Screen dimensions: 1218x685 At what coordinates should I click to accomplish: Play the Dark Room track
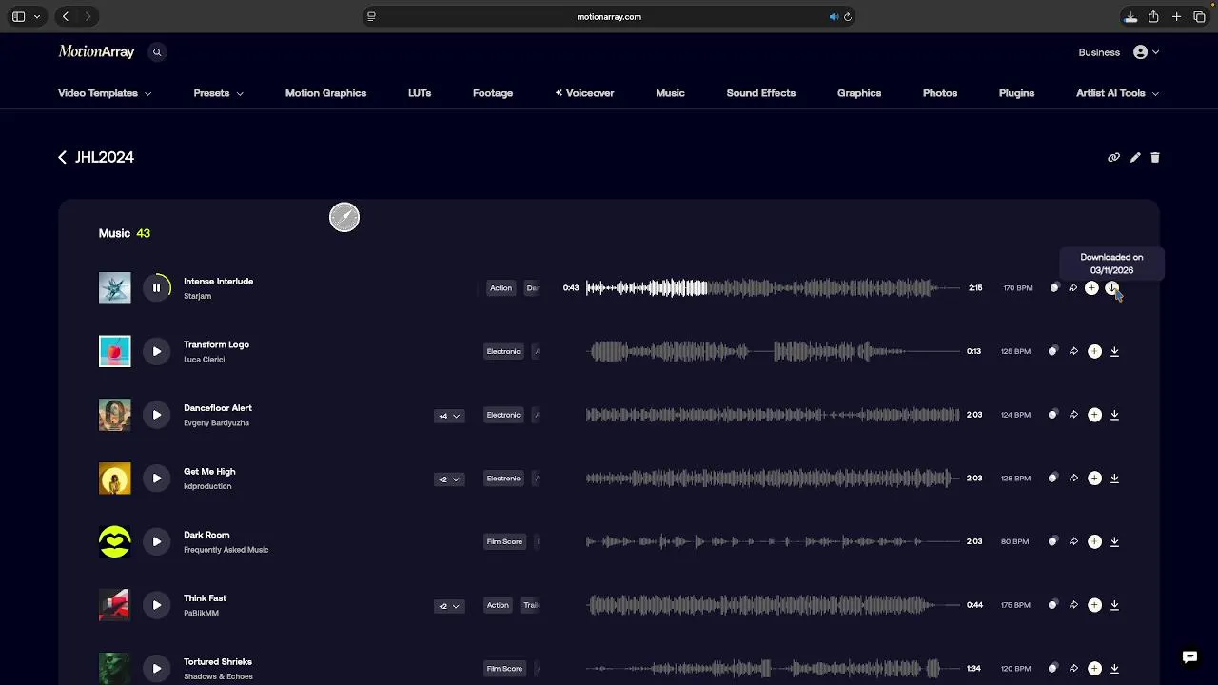157,541
